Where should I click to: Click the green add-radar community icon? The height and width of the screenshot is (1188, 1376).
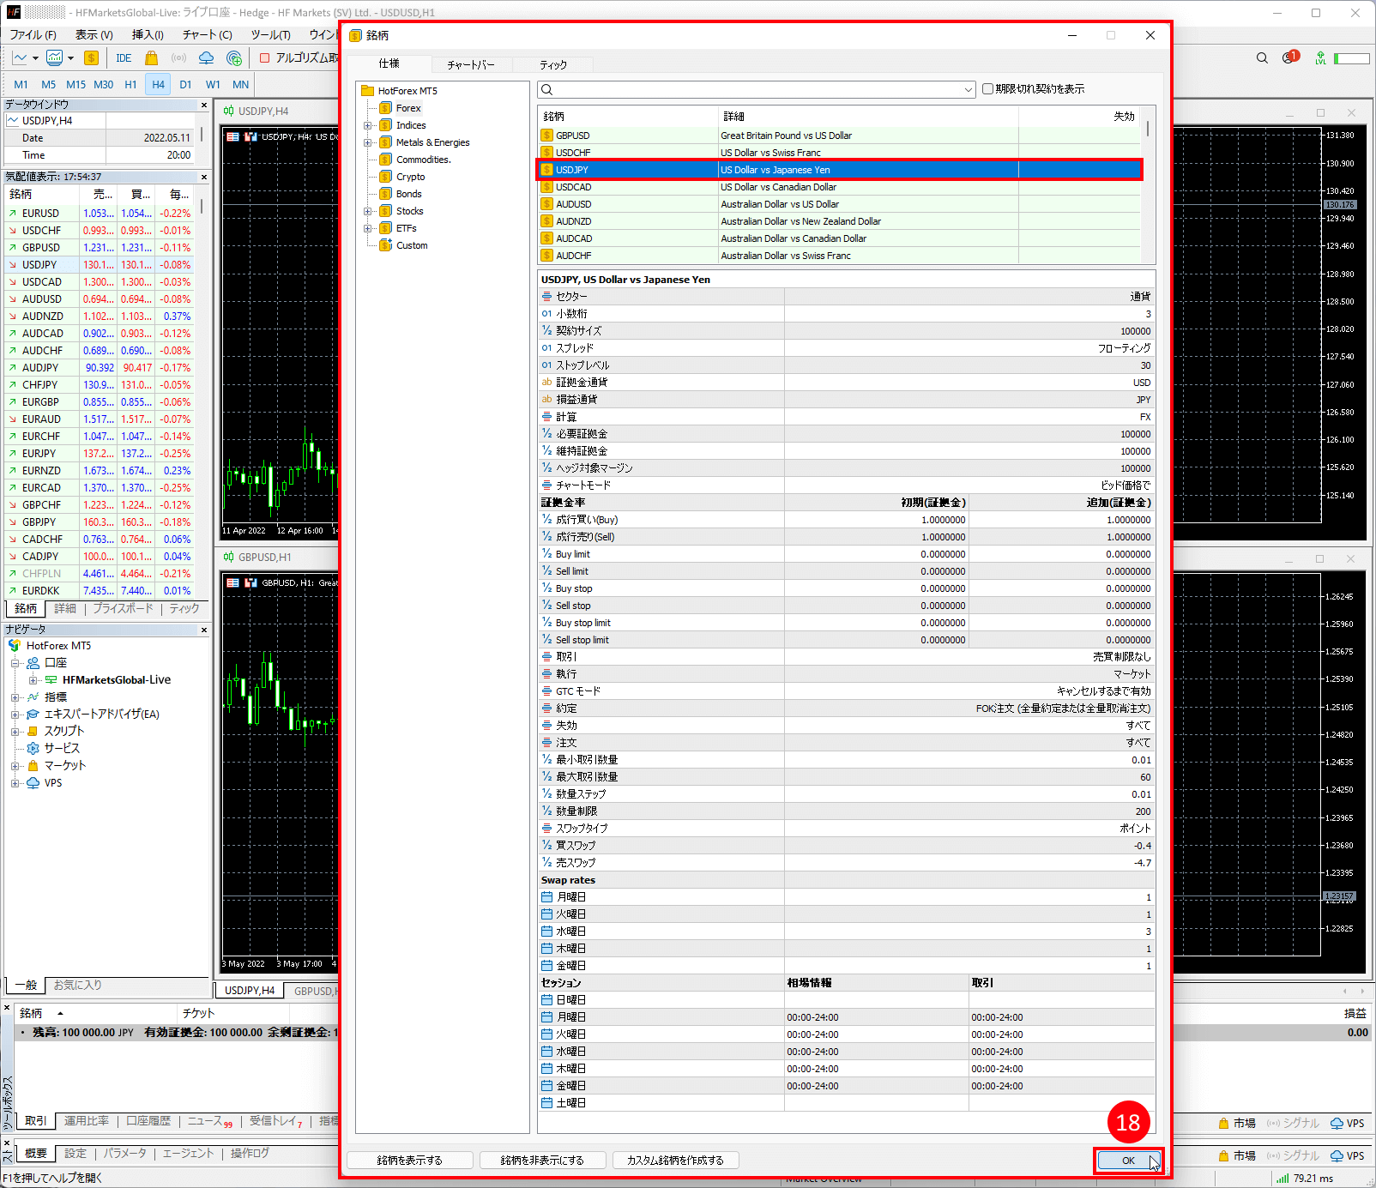[233, 57]
